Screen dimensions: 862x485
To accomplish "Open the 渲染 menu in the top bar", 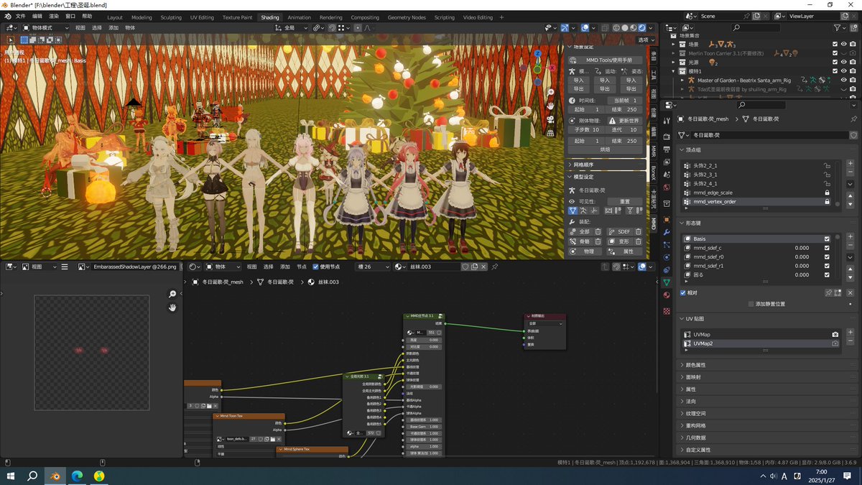I will (54, 16).
